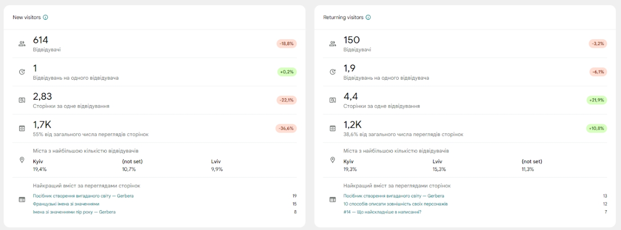The width and height of the screenshot is (621, 230).
Task: Open the Gerbera world-building guide link under Returning visitors
Action: click(x=394, y=196)
